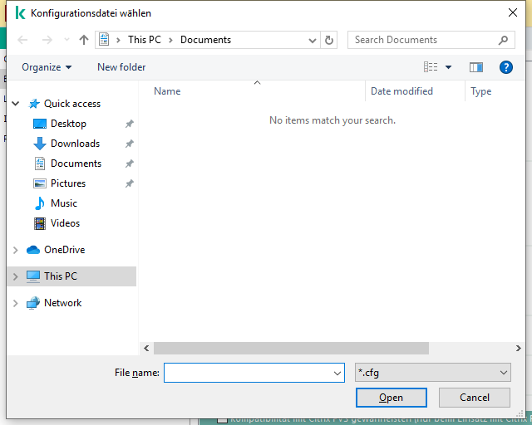Click the horizontal scrollbar in file list
This screenshot has width=532, height=425.
click(x=291, y=349)
